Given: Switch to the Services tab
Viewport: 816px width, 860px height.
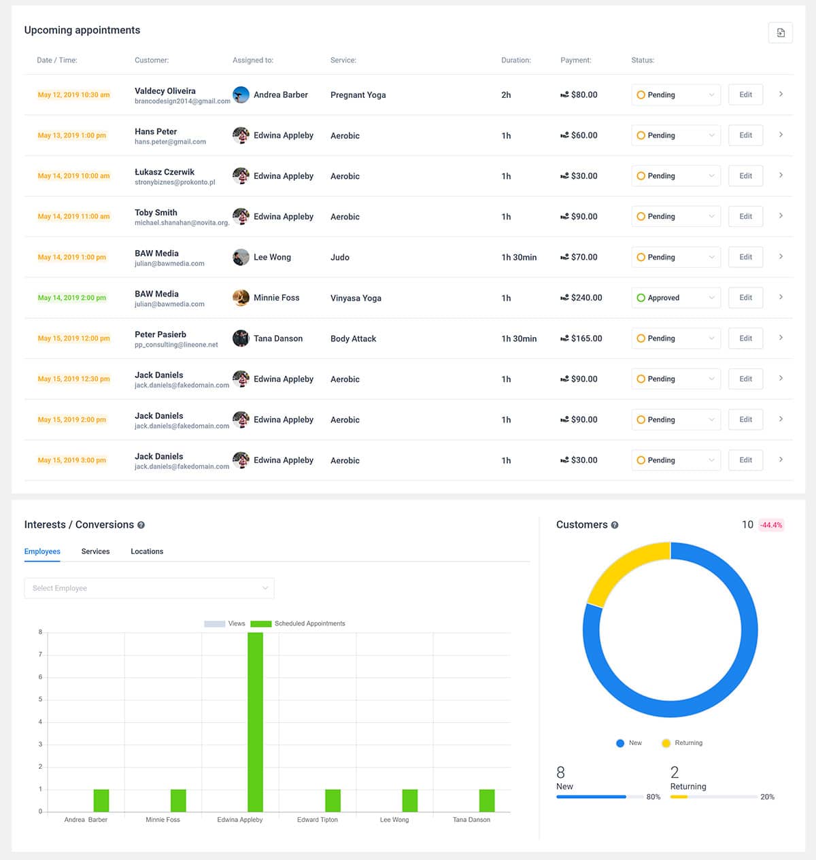Looking at the screenshot, I should point(95,551).
